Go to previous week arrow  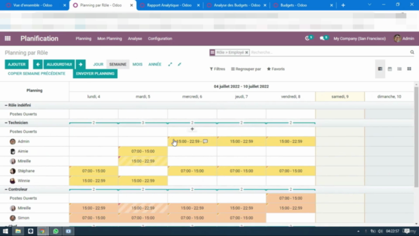[x=38, y=64]
